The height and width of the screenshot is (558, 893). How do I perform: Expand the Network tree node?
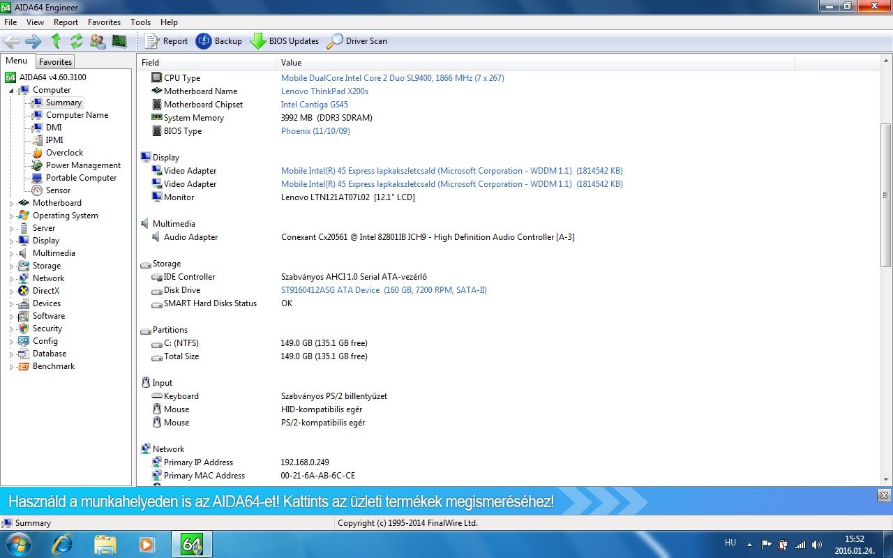tap(11, 278)
